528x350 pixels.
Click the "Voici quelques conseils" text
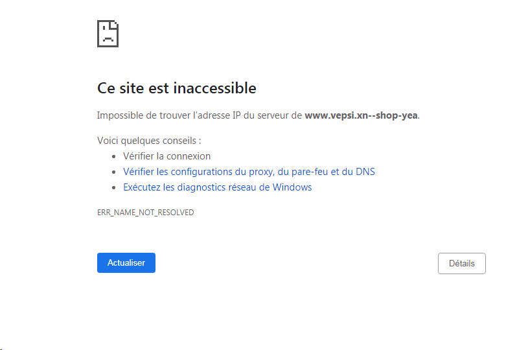[149, 141]
